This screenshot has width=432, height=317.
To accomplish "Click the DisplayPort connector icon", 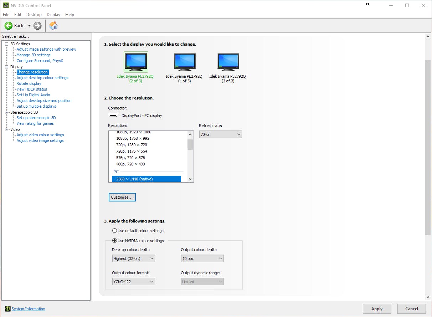I will [x=113, y=116].
